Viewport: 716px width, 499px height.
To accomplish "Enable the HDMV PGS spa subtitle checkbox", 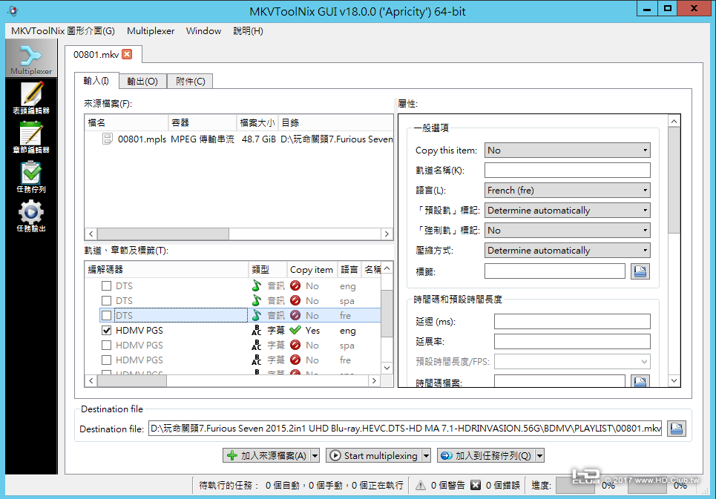I will 106,346.
